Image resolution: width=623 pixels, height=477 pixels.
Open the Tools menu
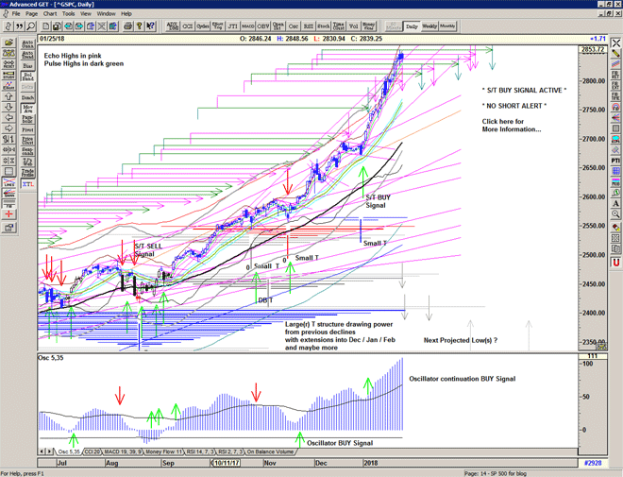[69, 14]
